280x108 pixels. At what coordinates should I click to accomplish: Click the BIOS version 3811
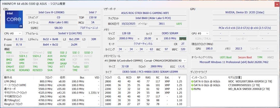tap(162, 24)
